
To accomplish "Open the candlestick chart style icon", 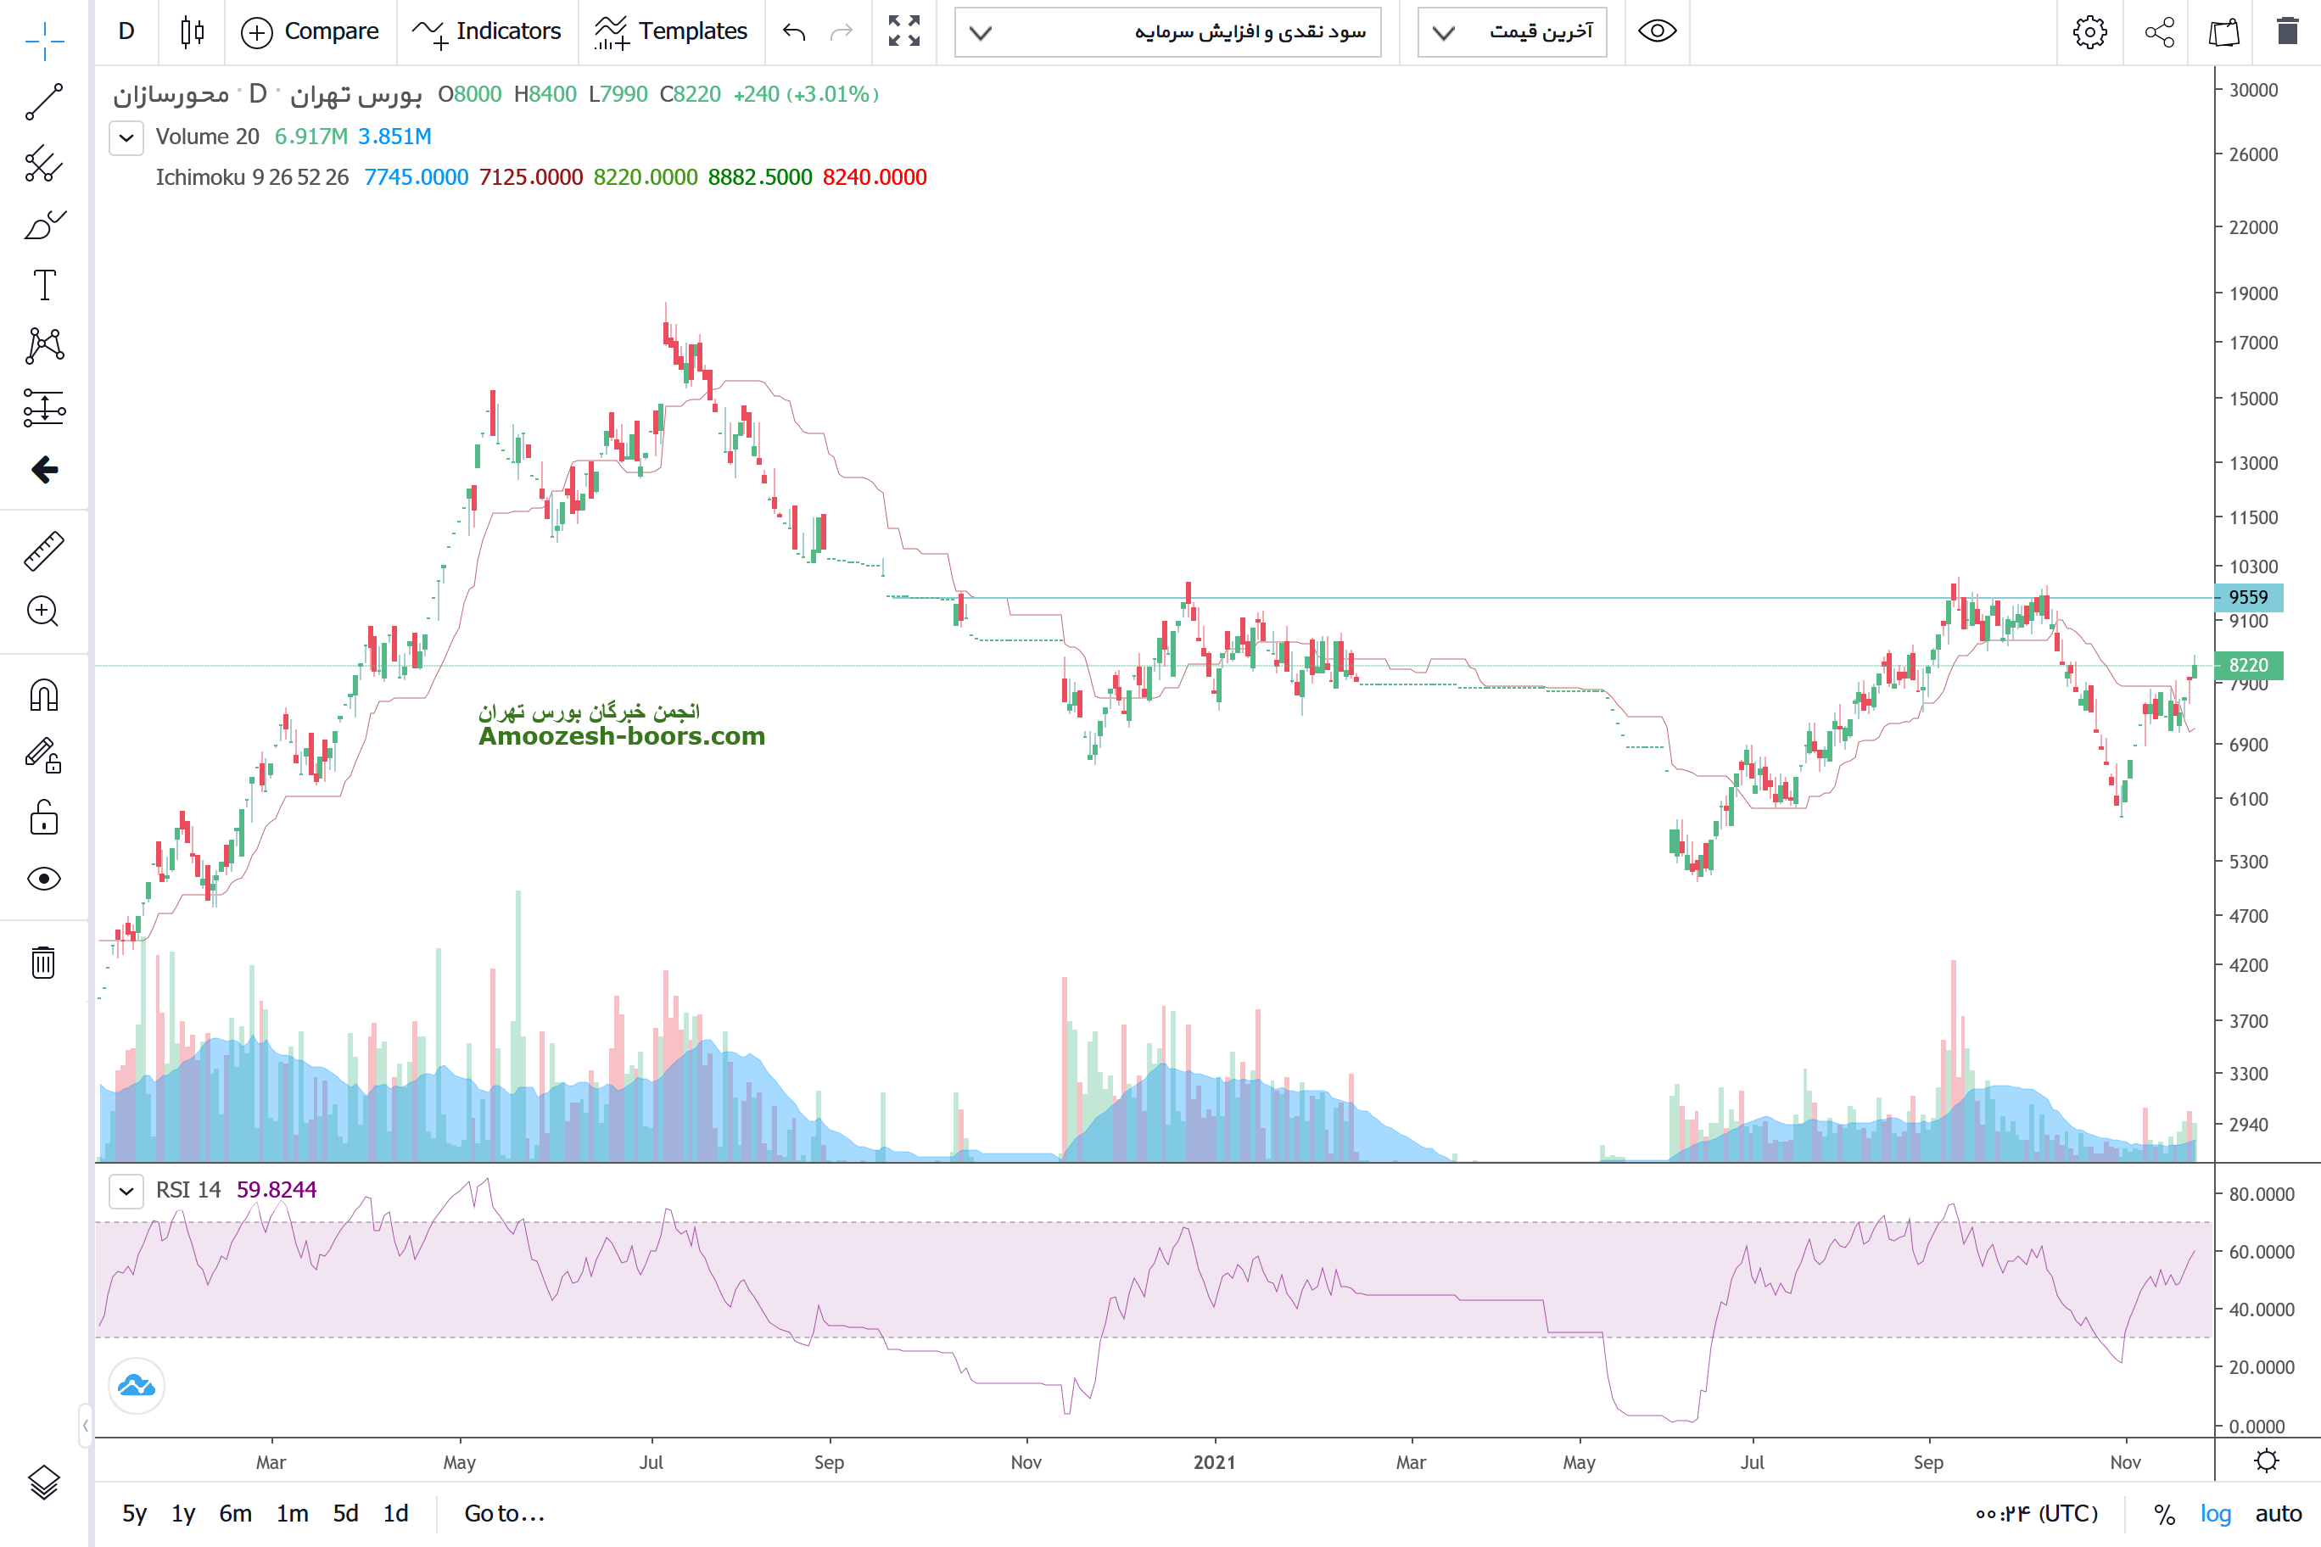I will [193, 31].
